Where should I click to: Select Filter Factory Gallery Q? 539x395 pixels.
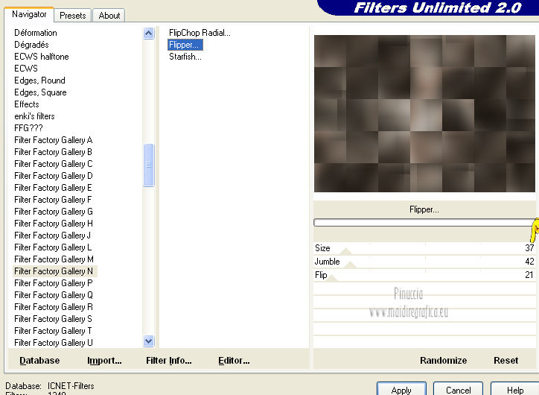54,295
